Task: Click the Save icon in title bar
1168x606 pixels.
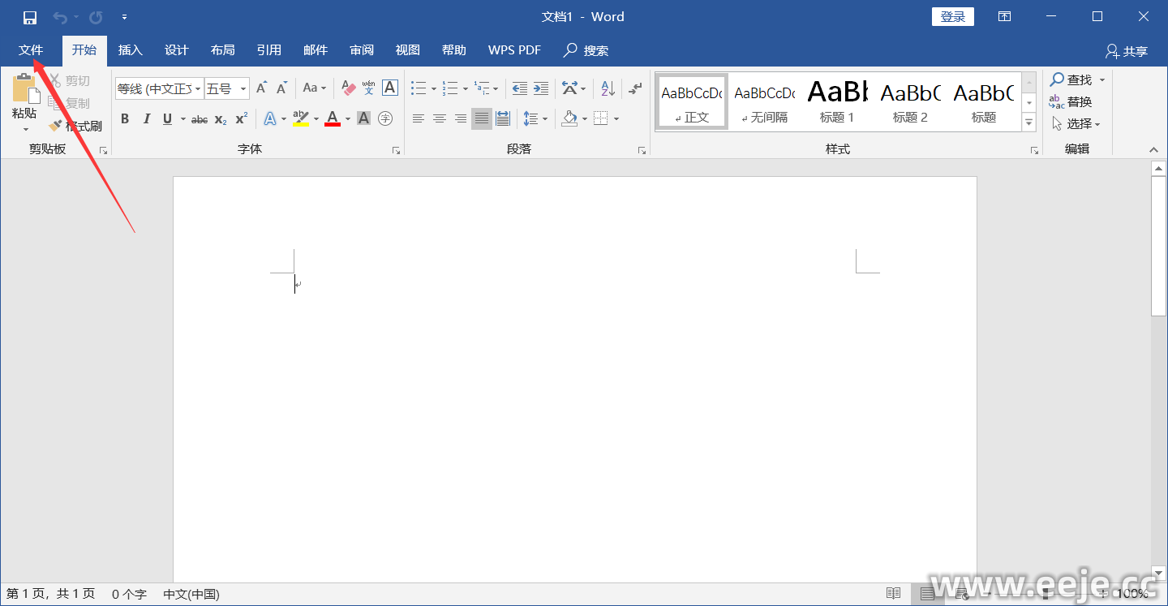Action: 30,17
